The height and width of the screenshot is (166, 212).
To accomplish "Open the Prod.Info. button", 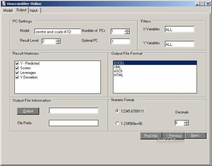I will (151, 136).
